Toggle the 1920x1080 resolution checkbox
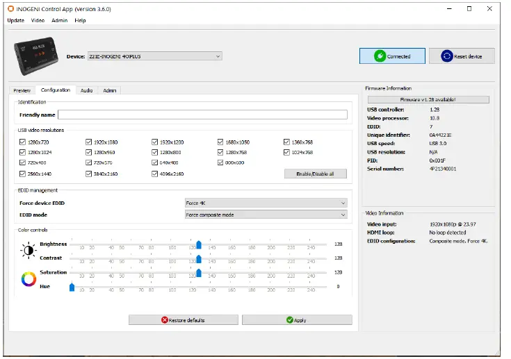This screenshot has height=359, width=511. (x=89, y=142)
